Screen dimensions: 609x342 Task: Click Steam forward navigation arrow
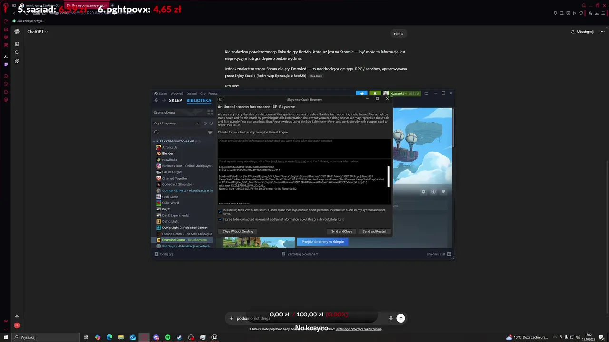(x=164, y=101)
